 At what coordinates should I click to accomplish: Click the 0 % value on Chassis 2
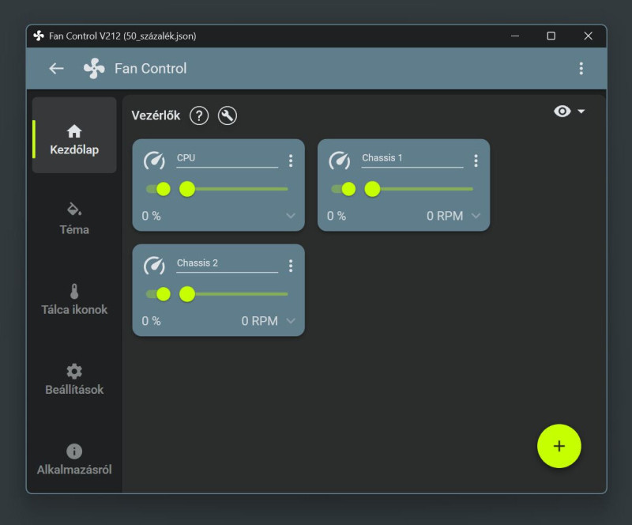[151, 321]
